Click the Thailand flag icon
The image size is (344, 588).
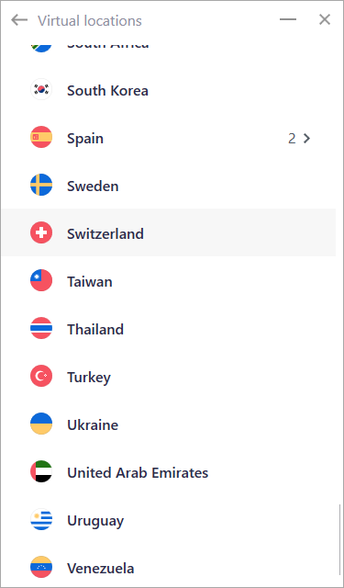(x=41, y=328)
